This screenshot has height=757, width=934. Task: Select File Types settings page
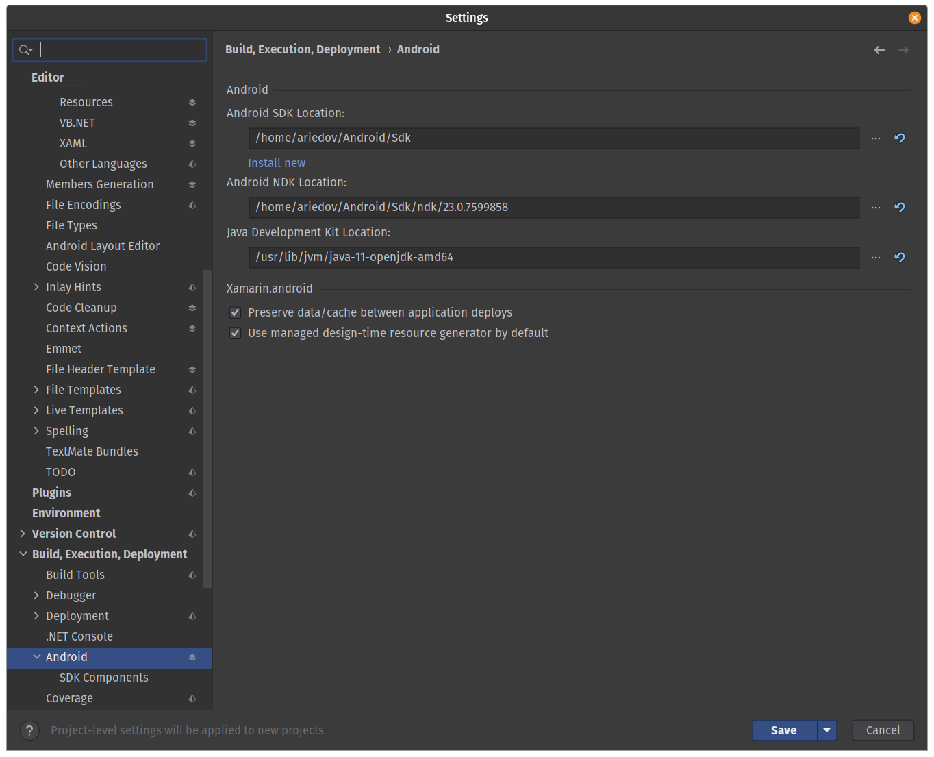click(71, 225)
